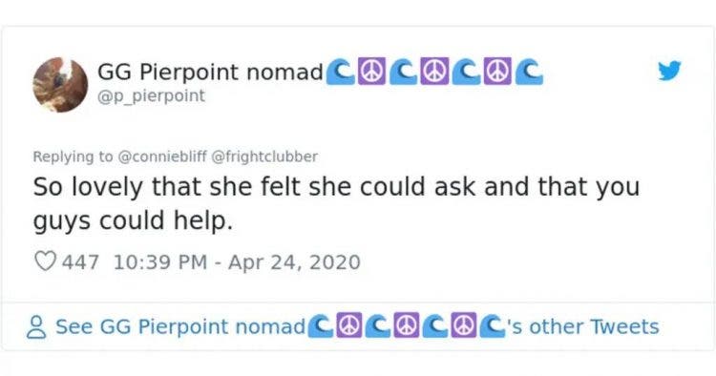Click the Twitter bird logo icon
The height and width of the screenshot is (376, 716).
click(x=669, y=71)
